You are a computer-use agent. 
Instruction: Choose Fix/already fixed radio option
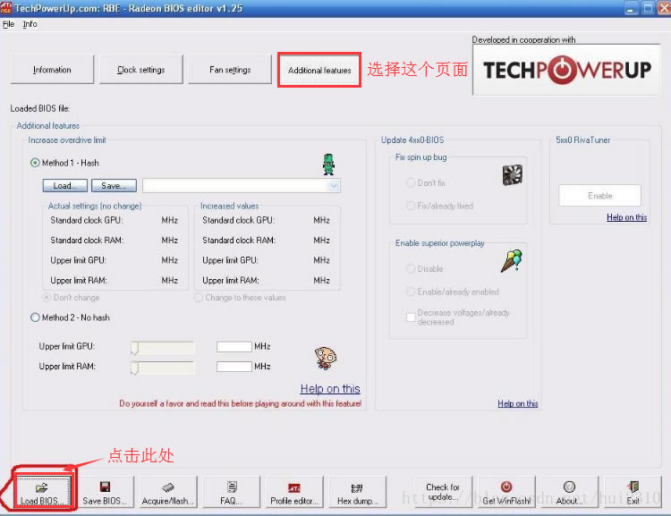(x=411, y=206)
